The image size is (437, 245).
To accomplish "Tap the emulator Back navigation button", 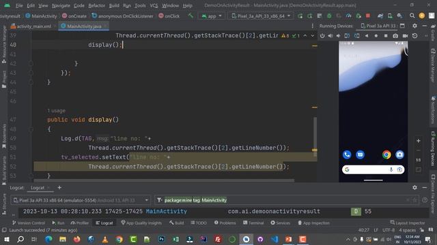I will 367,36.
